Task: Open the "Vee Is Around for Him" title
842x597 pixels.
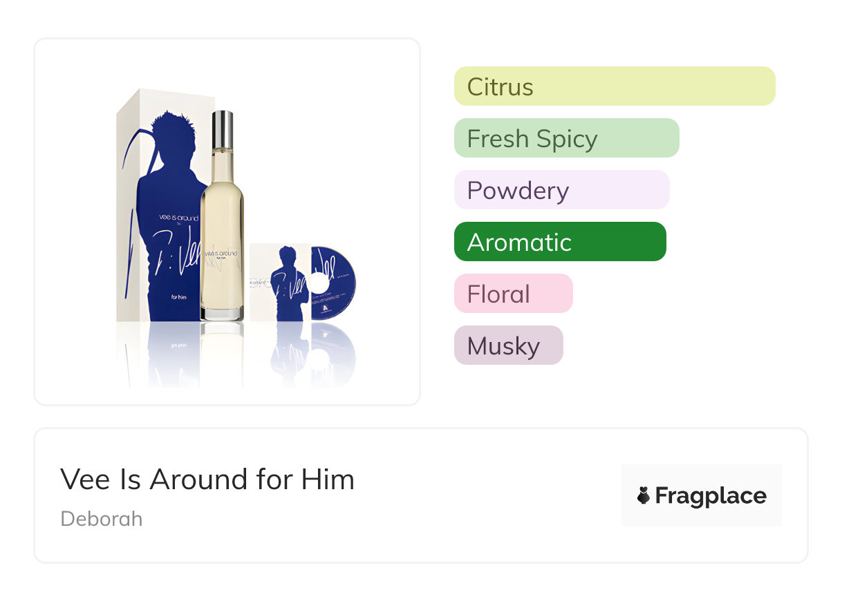Action: coord(207,479)
